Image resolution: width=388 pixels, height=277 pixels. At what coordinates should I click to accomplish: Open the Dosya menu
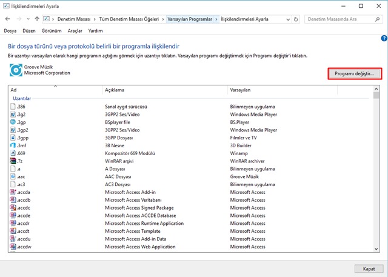10,31
